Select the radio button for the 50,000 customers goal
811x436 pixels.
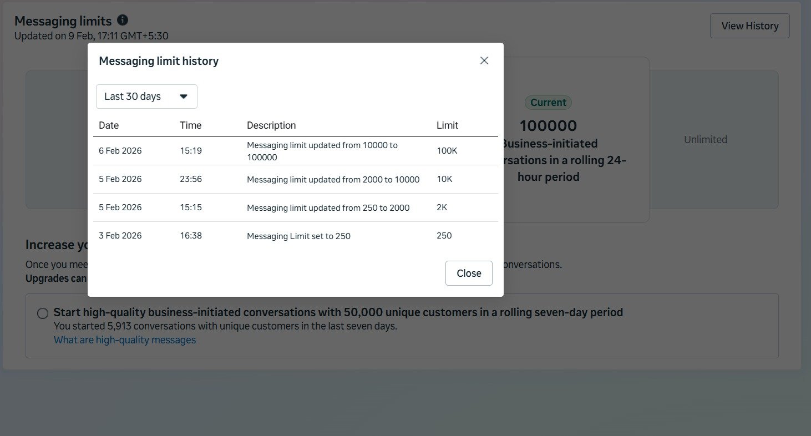(x=43, y=313)
